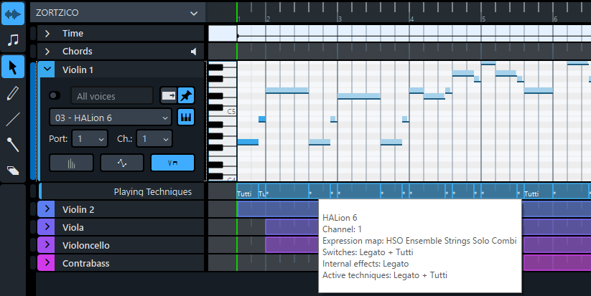Viewport: 591px width, 296px height.
Task: Select the pencil Draw tool
Action: pyautogui.click(x=13, y=93)
